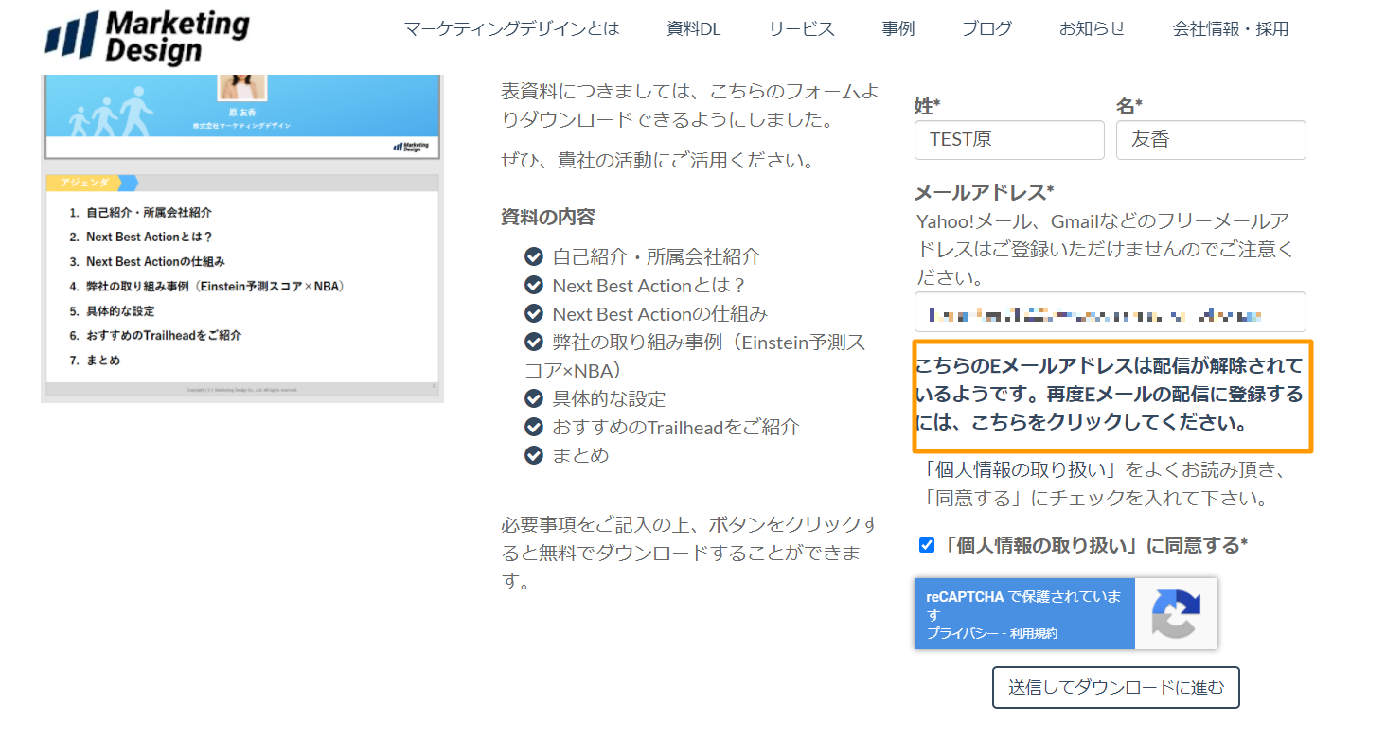The image size is (1386, 739).
Task: Open the 資料DL menu item
Action: click(x=693, y=29)
